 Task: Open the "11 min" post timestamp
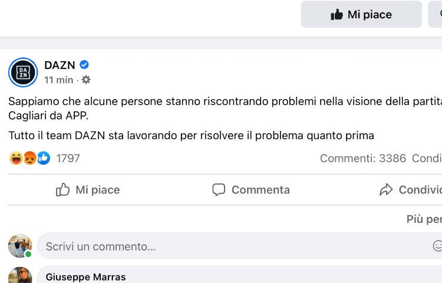[x=59, y=80]
